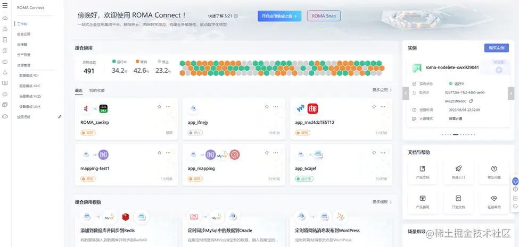
Task: Click the 停止 status tag on app_ifnejy
Action: (x=195, y=133)
